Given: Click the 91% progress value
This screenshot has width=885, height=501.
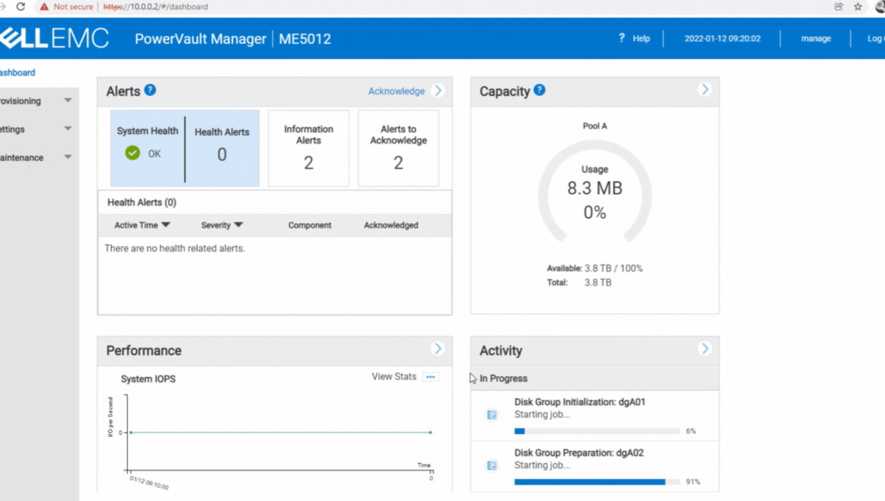Looking at the screenshot, I should point(693,482).
